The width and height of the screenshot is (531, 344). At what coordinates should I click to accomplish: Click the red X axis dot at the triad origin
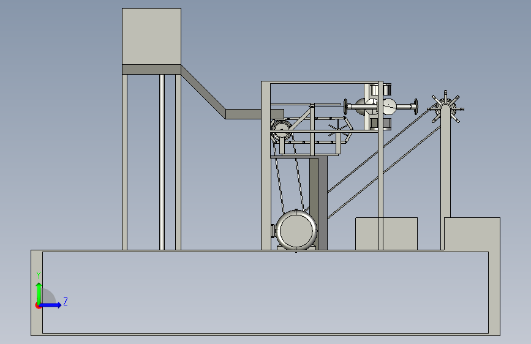37,305
